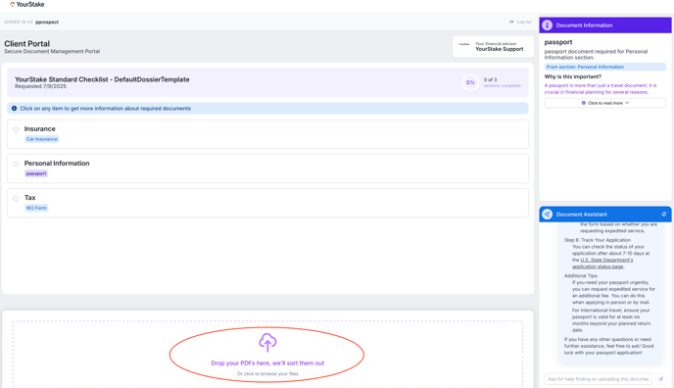Open U.S. State Department's application status page link
674x388 pixels.
point(602,264)
